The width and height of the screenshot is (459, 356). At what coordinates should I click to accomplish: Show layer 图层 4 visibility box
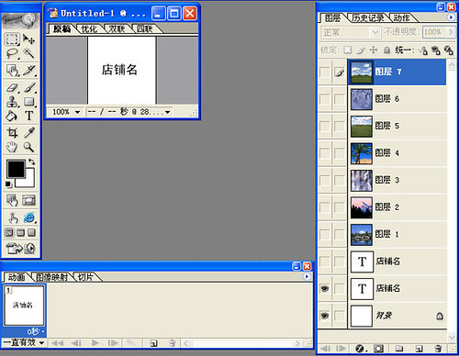pyautogui.click(x=324, y=153)
